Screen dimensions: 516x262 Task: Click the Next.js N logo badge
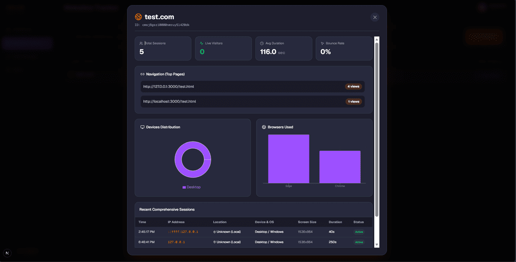pyautogui.click(x=7, y=253)
